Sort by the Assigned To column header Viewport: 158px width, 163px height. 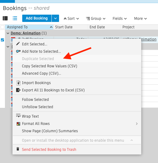point(29,27)
